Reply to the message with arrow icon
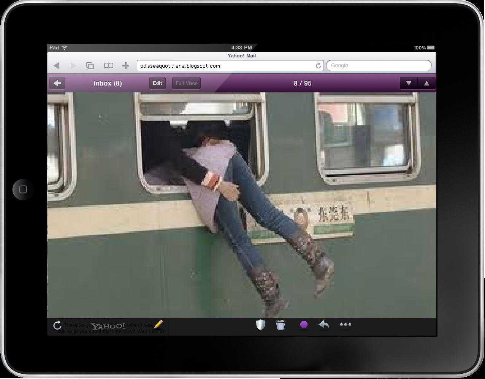 pos(323,325)
